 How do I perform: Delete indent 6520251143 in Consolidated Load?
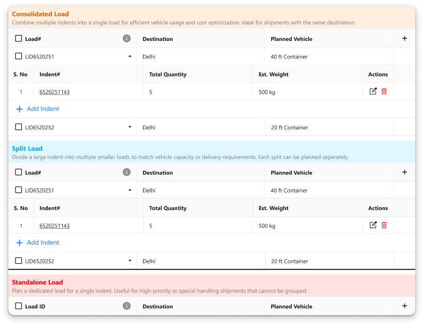[384, 92]
